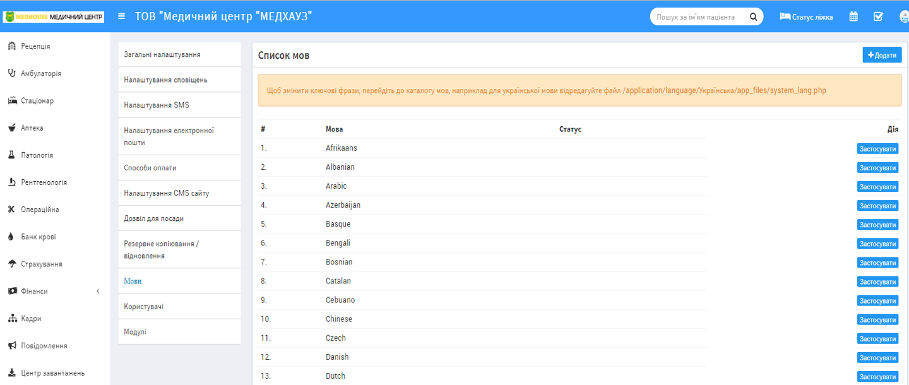Open Налаштування сповіщень settings

point(179,80)
